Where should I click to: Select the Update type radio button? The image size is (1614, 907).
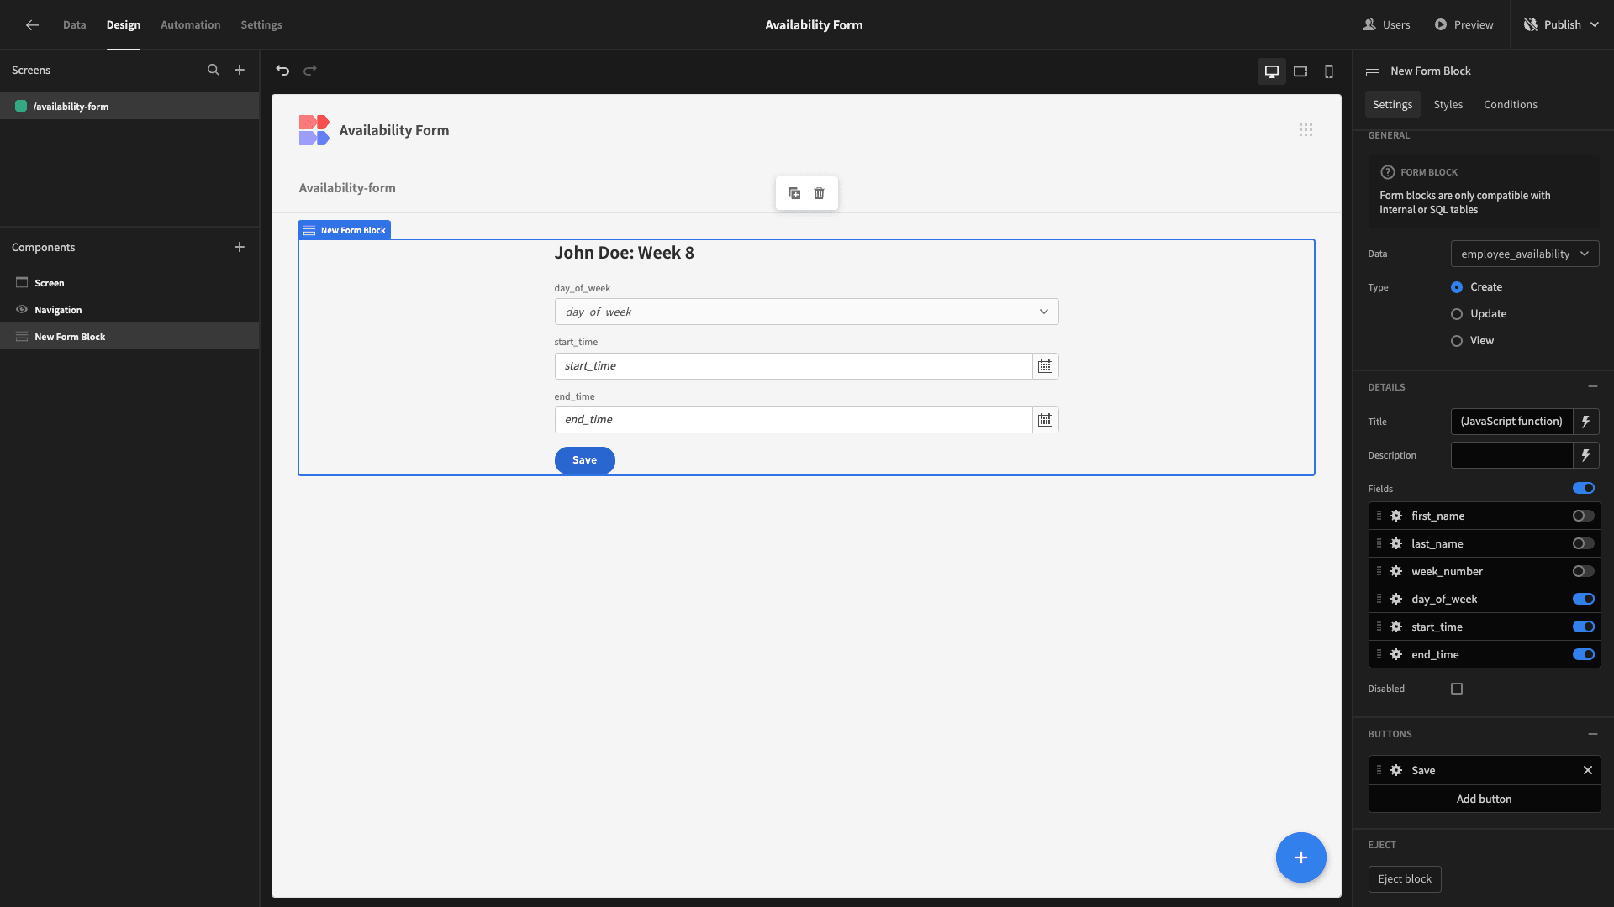click(1457, 314)
